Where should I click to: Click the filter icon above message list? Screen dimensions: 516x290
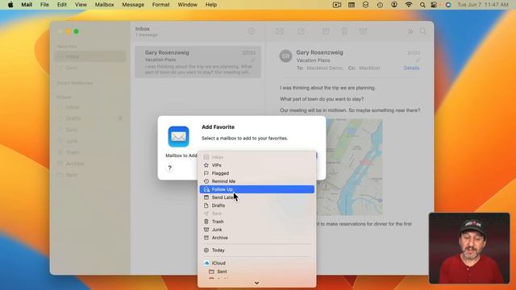(251, 31)
